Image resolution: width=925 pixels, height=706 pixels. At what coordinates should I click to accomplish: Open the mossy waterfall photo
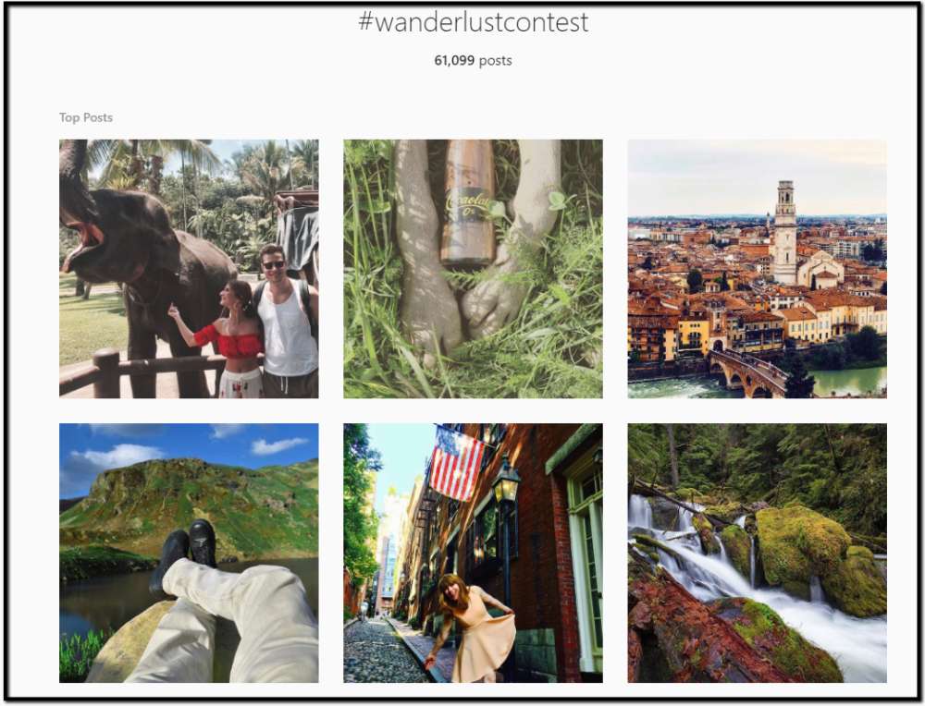tap(757, 553)
